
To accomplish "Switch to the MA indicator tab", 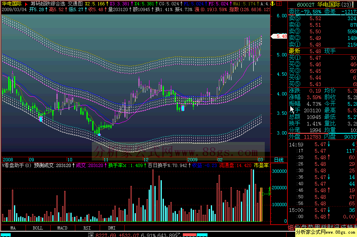I will [x=13, y=228].
